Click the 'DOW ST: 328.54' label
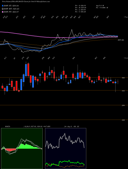Screen dimensions: 128x169 (x=11, y=6)
